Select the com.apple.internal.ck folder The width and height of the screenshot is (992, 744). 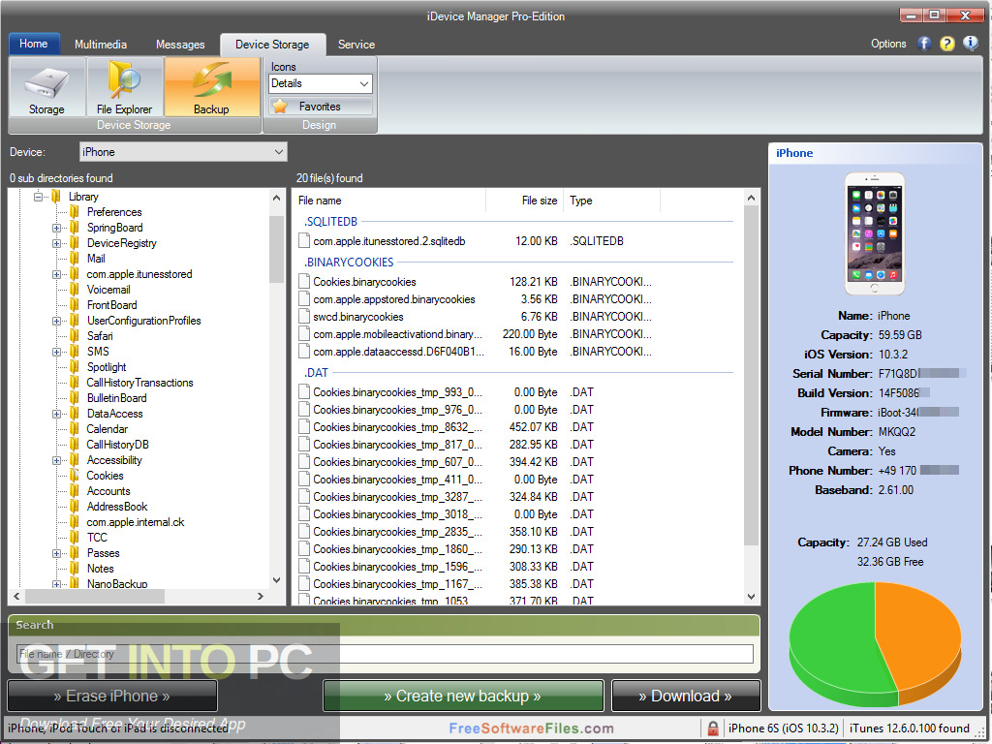click(x=136, y=522)
